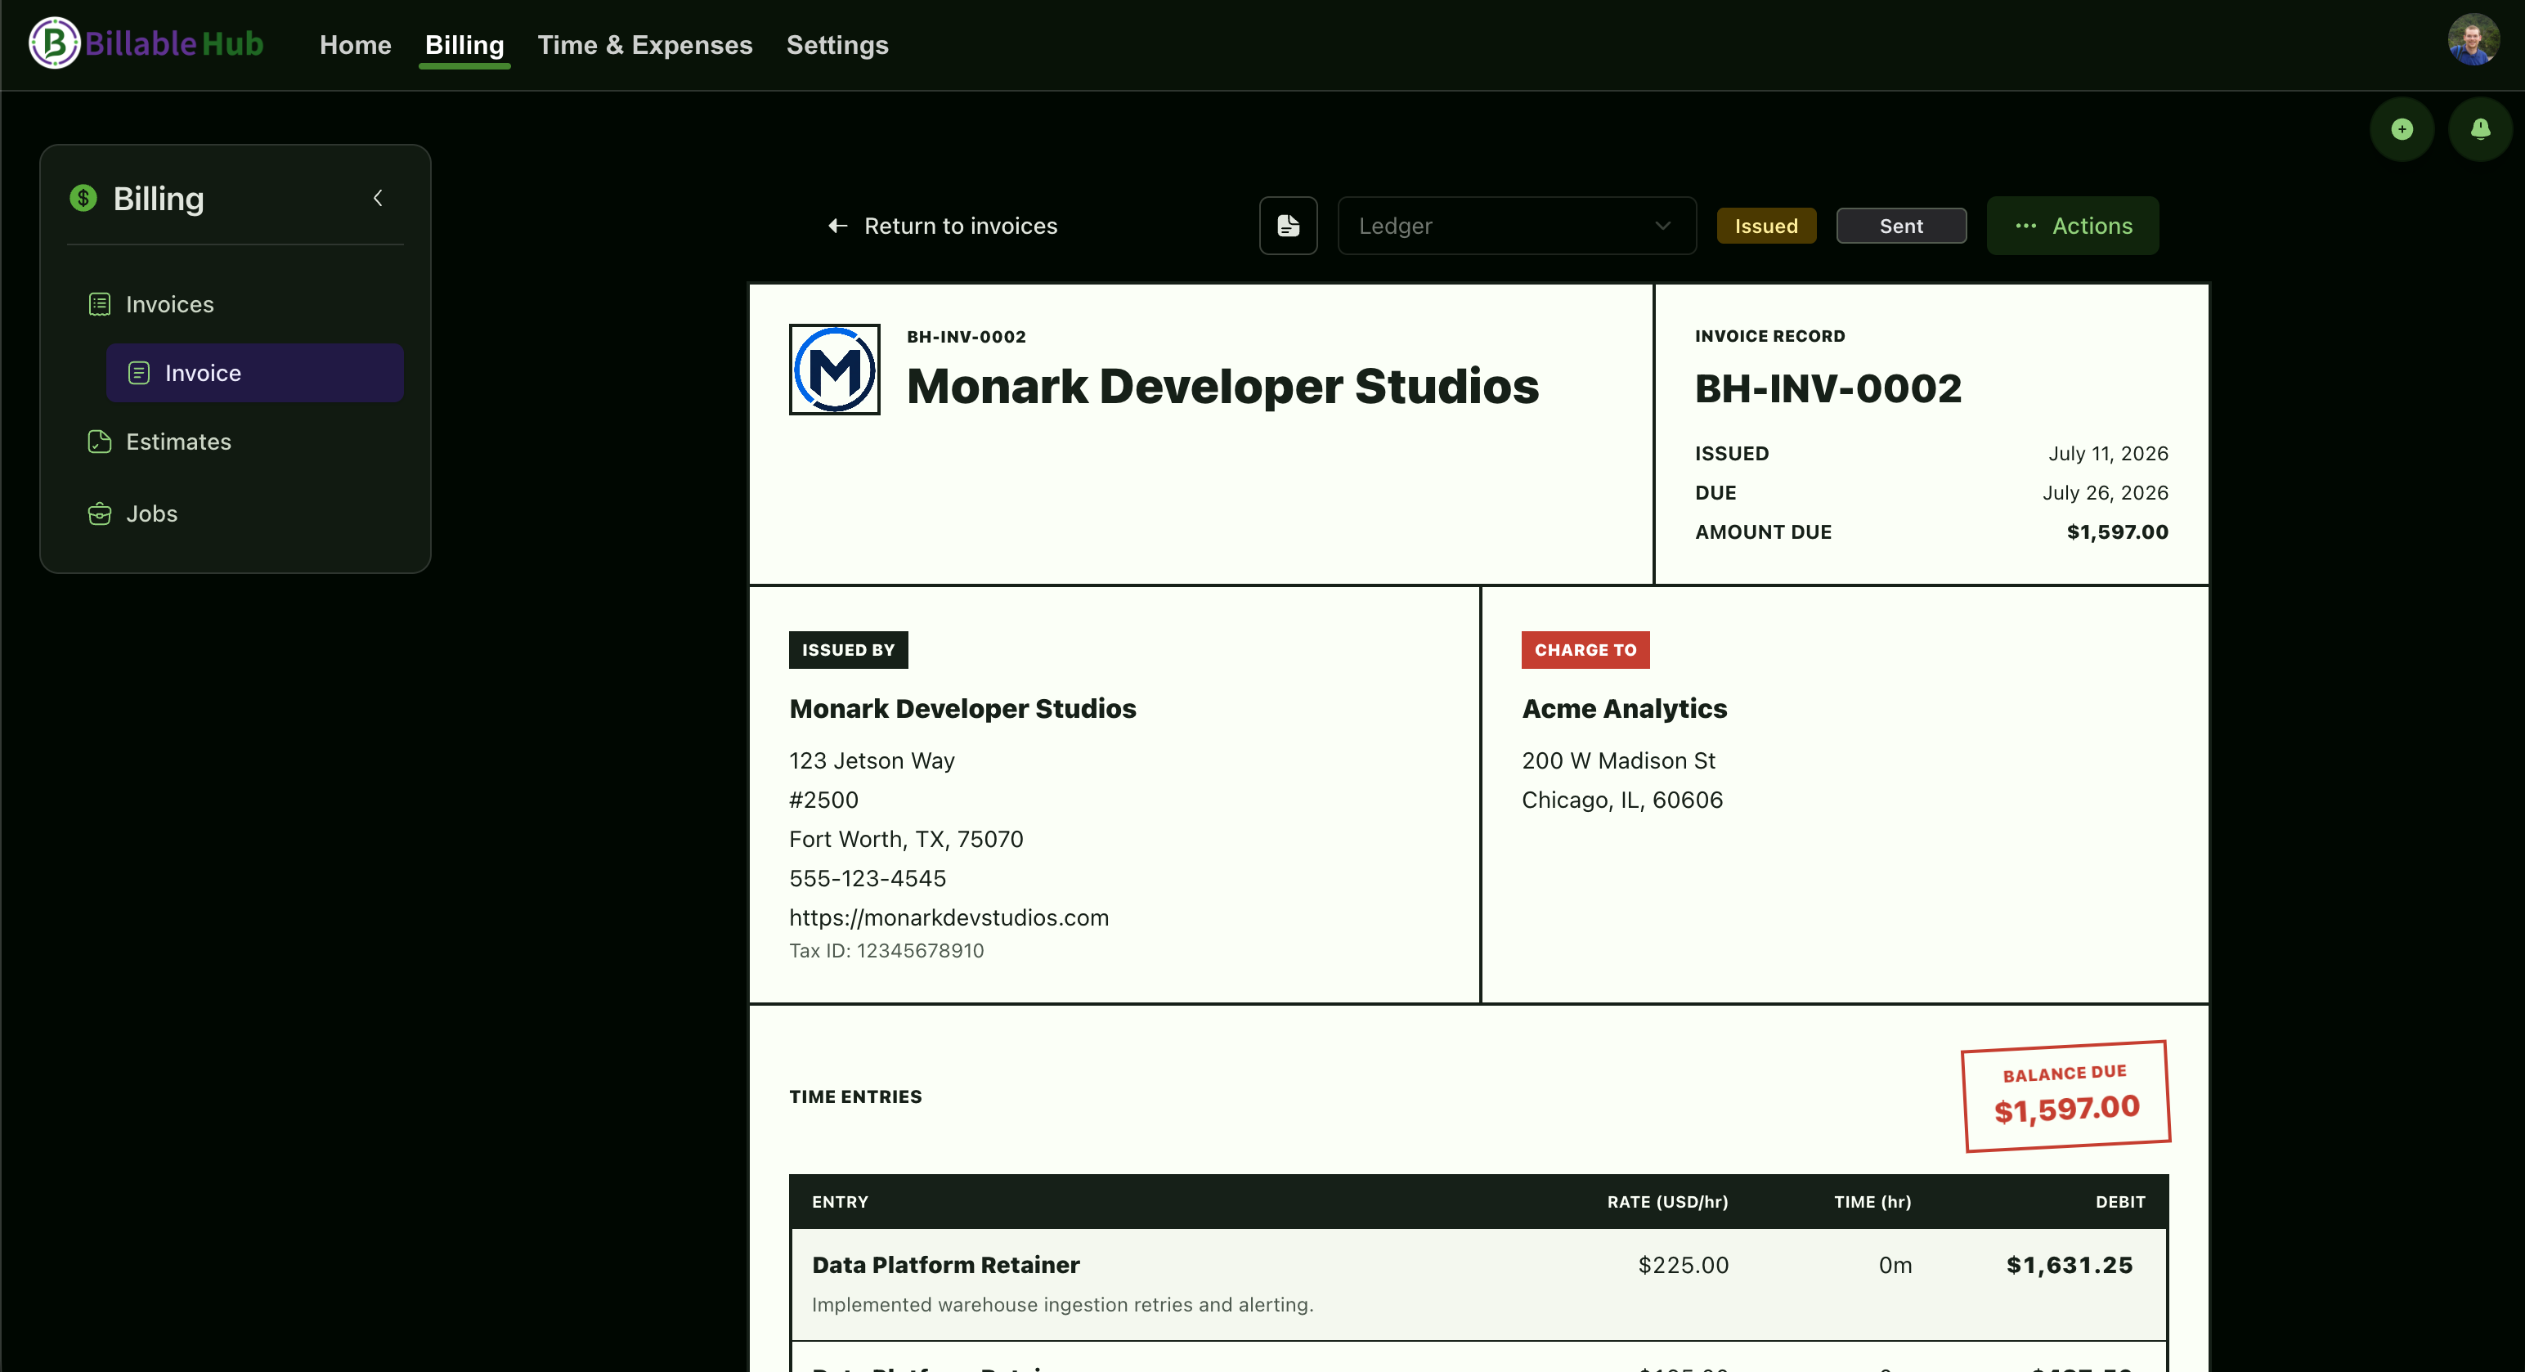Open the Actions menu button
Screen dimensions: 2525x1372
[x=2072, y=226]
